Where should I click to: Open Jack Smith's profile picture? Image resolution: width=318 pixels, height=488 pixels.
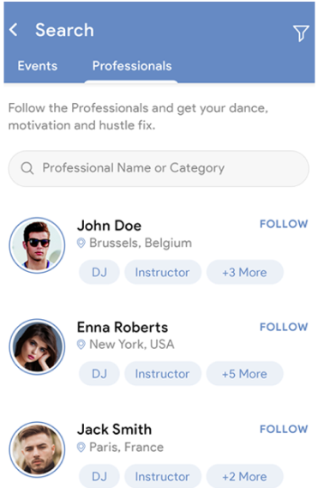(37, 449)
